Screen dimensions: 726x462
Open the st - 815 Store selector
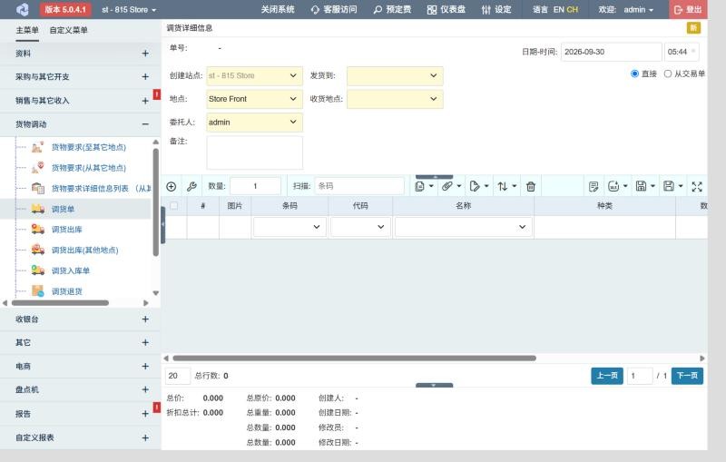coord(129,9)
